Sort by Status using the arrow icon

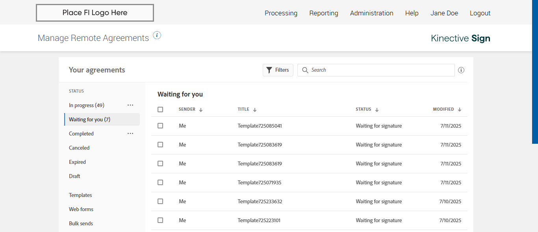click(377, 110)
